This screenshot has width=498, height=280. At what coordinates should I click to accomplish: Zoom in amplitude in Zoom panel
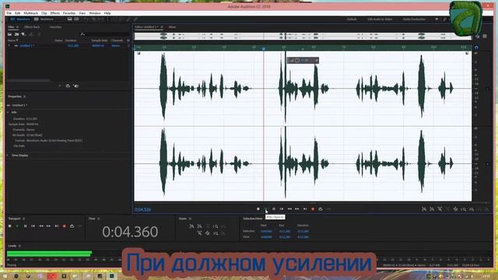click(x=191, y=226)
